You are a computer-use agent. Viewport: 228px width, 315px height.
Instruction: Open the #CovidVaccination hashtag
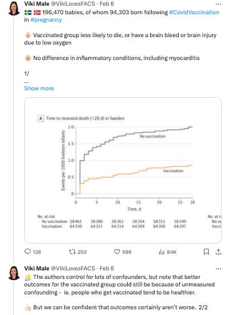[194, 12]
